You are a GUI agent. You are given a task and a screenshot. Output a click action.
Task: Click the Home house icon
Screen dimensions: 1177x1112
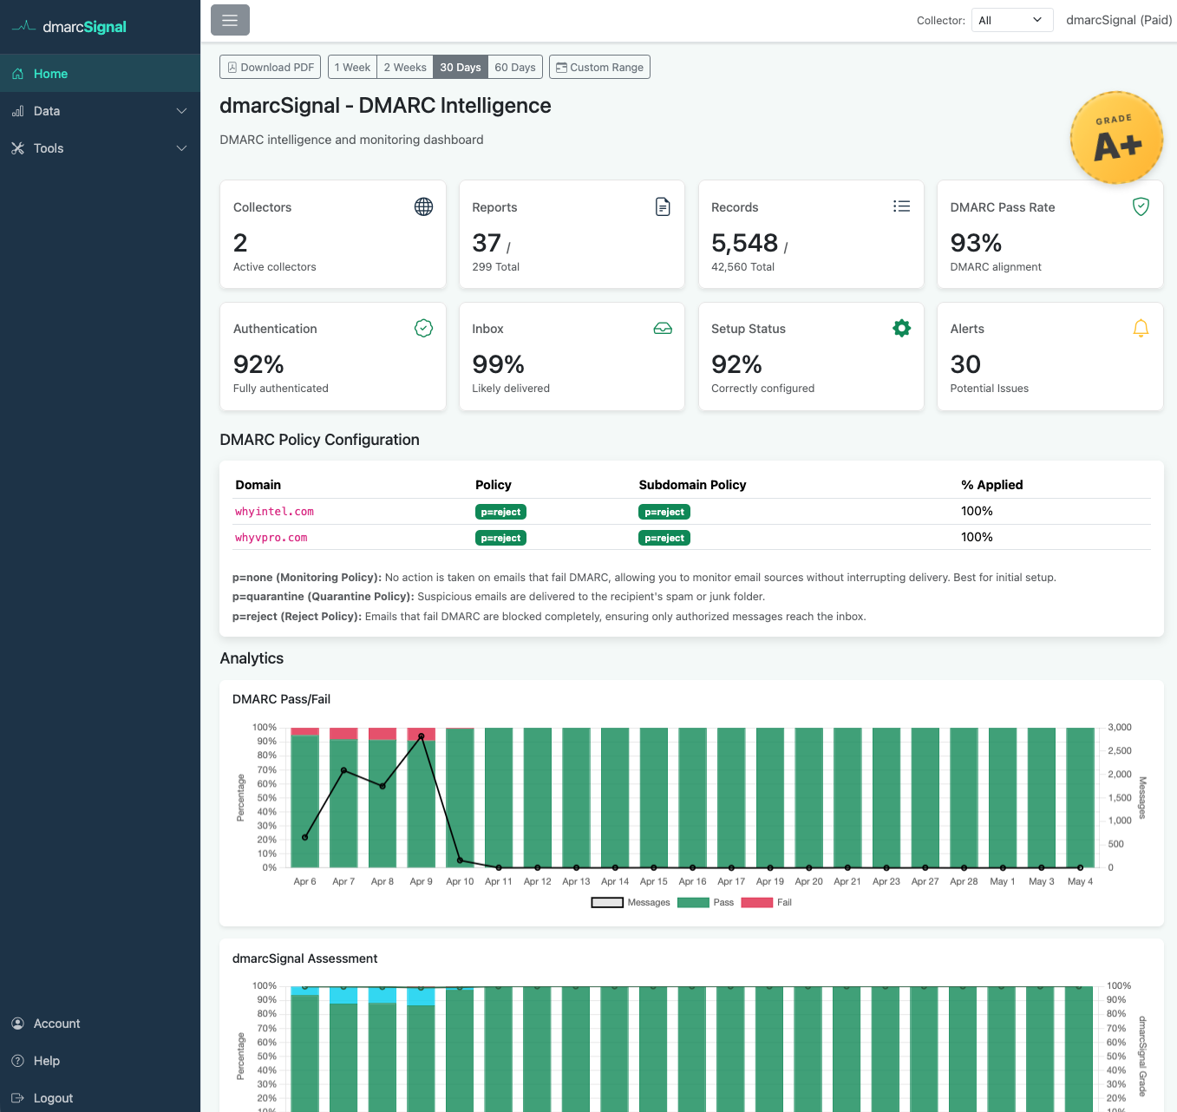(x=17, y=74)
